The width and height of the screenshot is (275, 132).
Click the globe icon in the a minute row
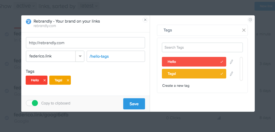click(7, 34)
